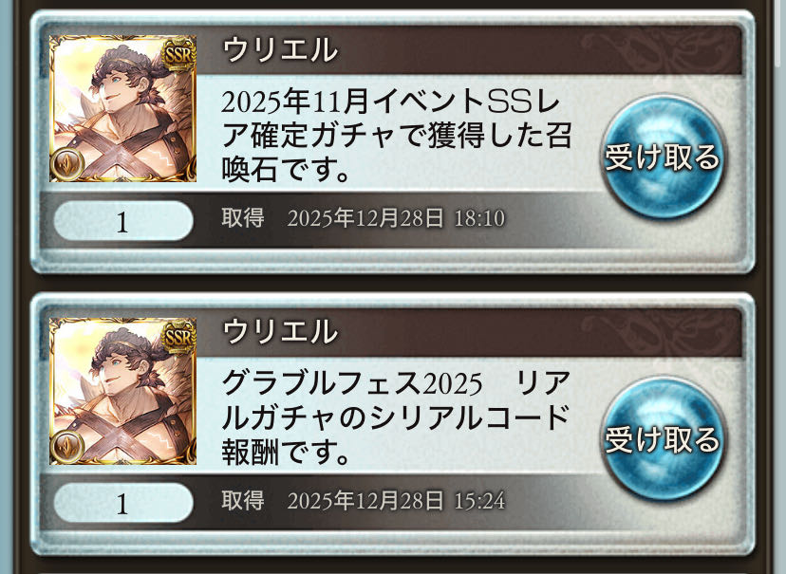Claim the November event gacha Uriel reward
The image size is (786, 574).
tap(663, 157)
